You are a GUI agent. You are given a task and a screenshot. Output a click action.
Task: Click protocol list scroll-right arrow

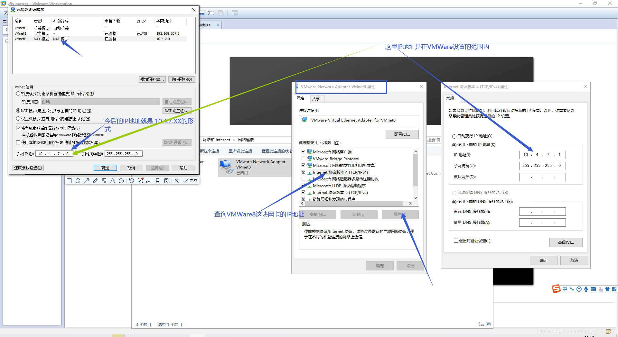tap(410, 203)
